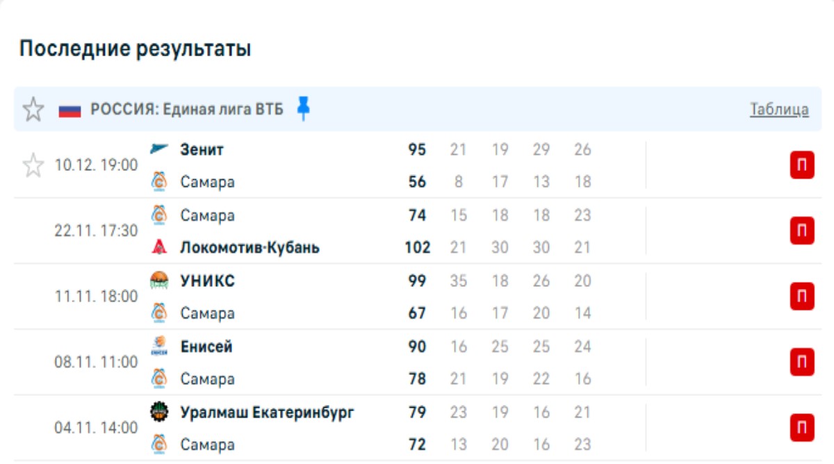The height and width of the screenshot is (464, 834).
Task: Click the blue pin icon beside league
Action: (303, 108)
